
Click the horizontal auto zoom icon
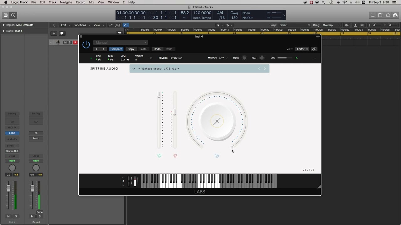click(x=362, y=25)
